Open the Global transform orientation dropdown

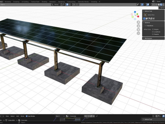56,4
